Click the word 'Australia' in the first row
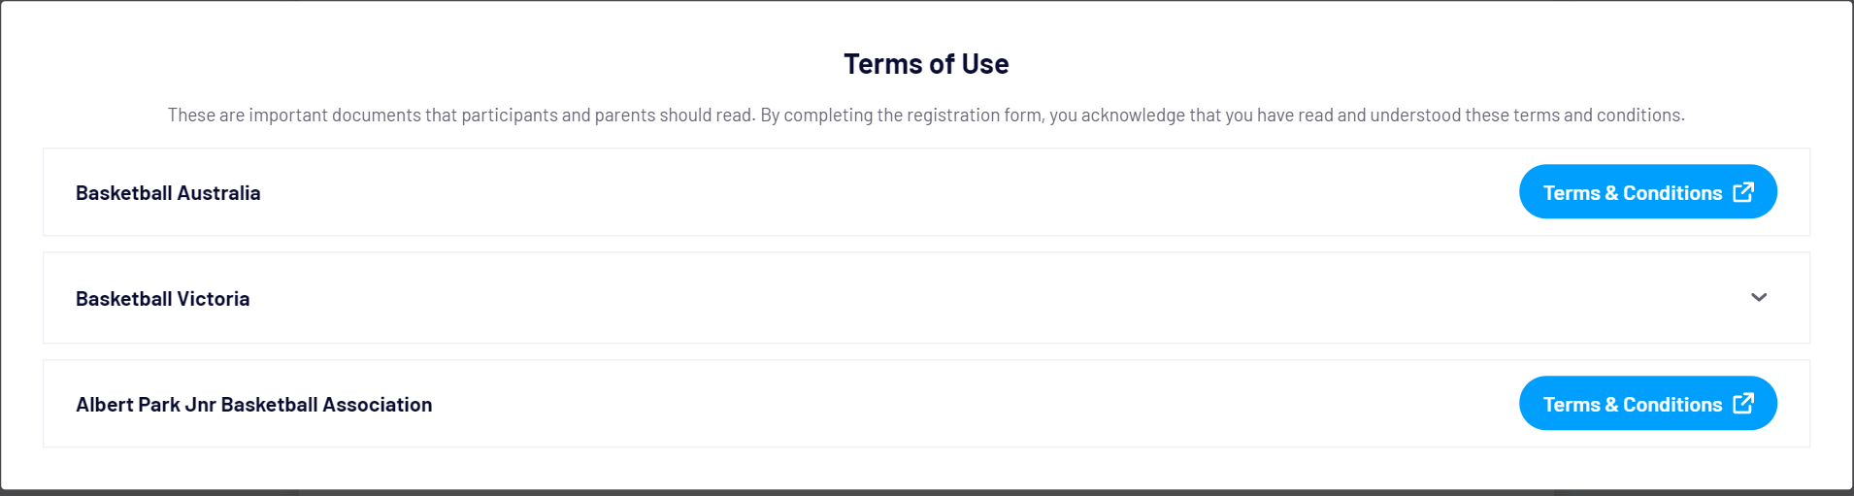This screenshot has width=1854, height=496. tap(218, 193)
